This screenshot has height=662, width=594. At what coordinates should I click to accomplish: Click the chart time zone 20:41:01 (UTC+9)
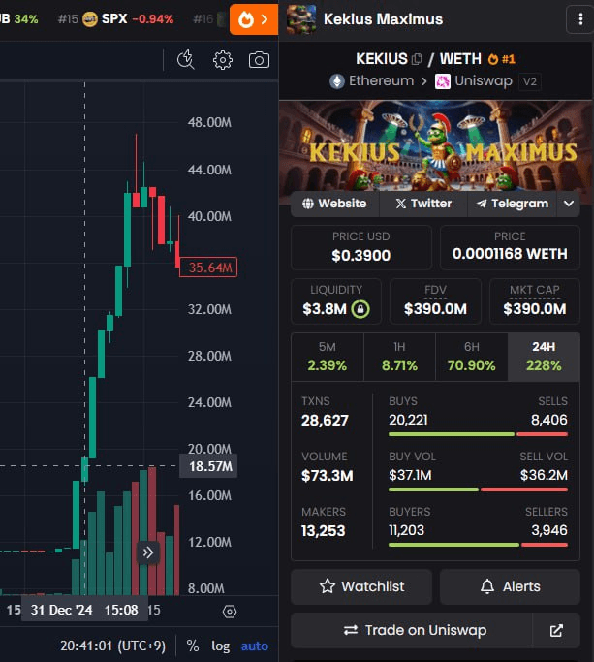click(x=112, y=646)
